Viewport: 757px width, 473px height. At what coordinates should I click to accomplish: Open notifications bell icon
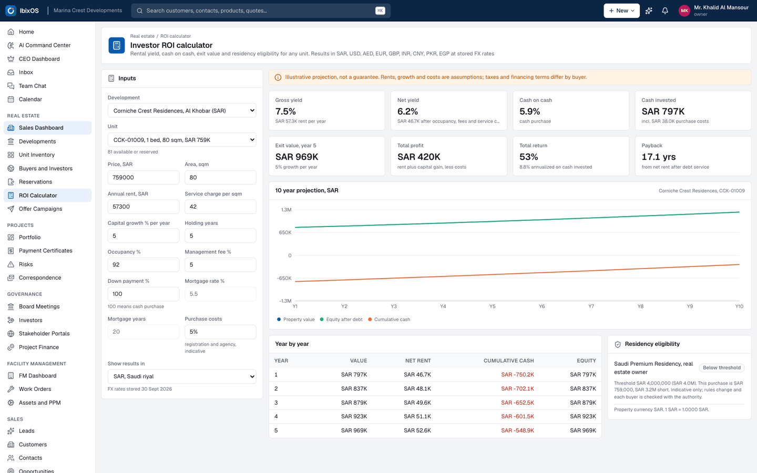(665, 11)
